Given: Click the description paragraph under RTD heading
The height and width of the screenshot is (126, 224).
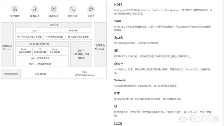Looking at the screenshot, I should point(148,99).
